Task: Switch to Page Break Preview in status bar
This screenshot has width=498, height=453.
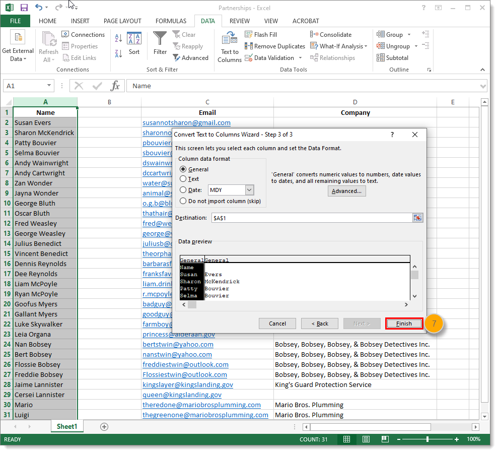Action: click(385, 439)
